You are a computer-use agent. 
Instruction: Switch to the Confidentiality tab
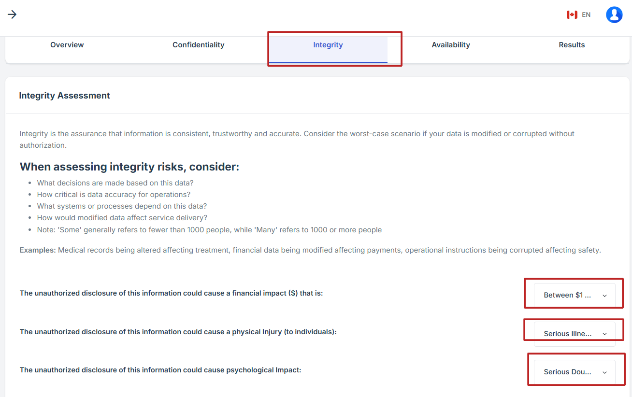(198, 45)
